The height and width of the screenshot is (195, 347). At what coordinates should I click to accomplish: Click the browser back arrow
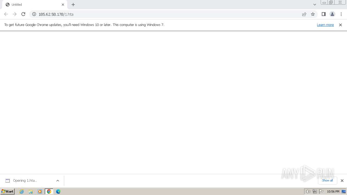(6, 14)
